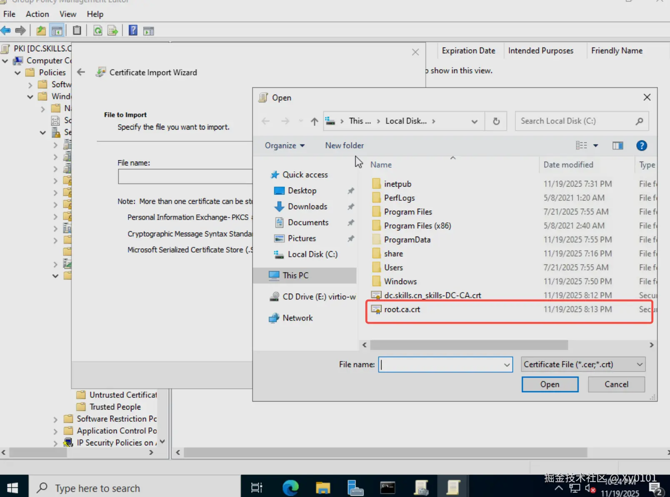Open the View menu

[67, 14]
